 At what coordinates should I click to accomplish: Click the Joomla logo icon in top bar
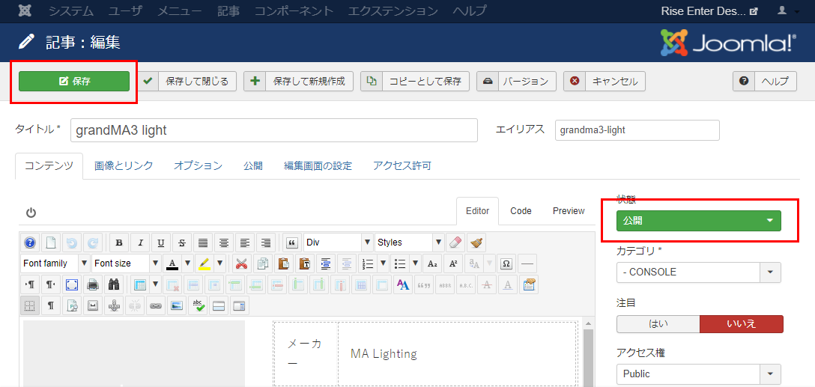(25, 11)
